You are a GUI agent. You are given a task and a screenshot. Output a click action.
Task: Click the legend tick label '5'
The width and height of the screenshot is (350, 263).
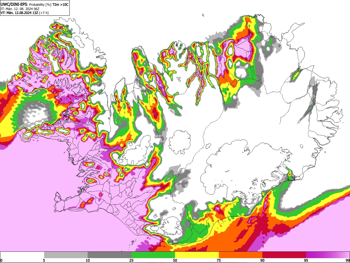click(44, 260)
